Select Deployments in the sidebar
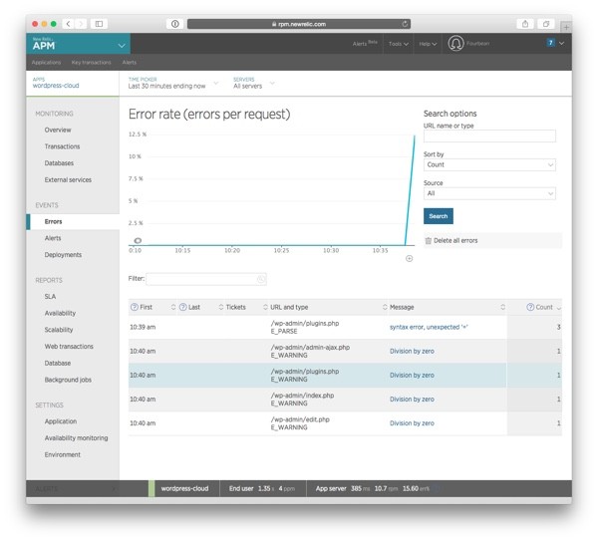Image resolution: width=598 pixels, height=541 pixels. (63, 255)
